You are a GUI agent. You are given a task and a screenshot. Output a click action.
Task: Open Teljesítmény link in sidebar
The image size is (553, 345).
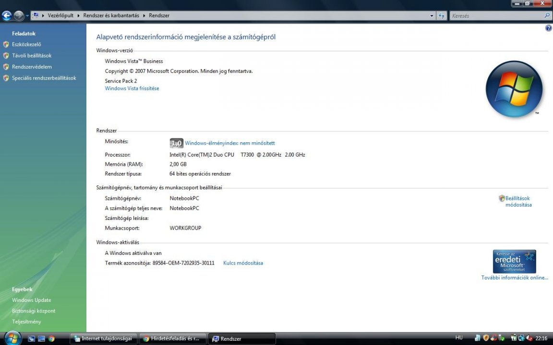pyautogui.click(x=26, y=322)
